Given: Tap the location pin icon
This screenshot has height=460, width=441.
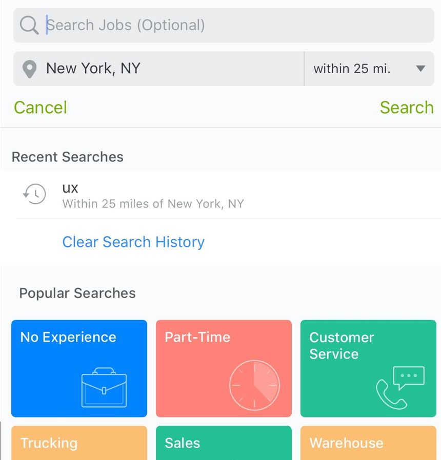Looking at the screenshot, I should click(30, 69).
